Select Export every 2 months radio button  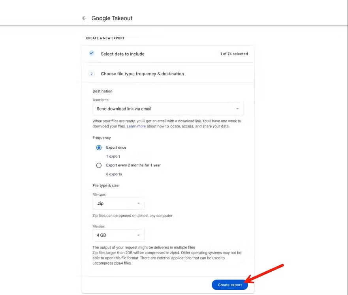point(99,165)
